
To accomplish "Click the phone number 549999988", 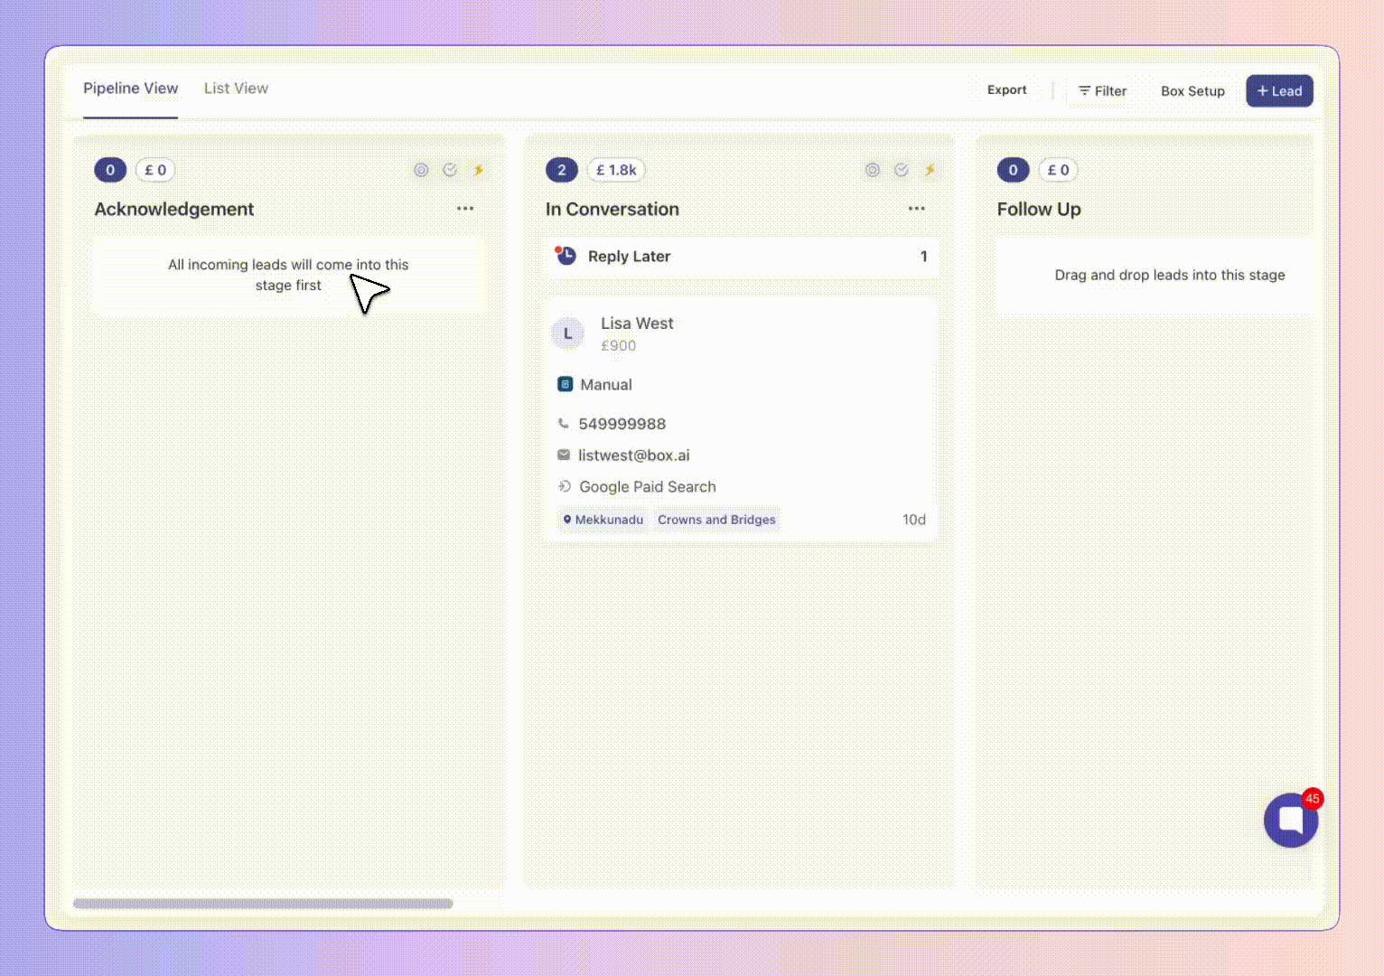I will click(x=622, y=424).
